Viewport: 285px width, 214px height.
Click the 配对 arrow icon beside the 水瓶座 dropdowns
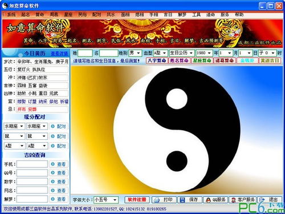point(53,126)
